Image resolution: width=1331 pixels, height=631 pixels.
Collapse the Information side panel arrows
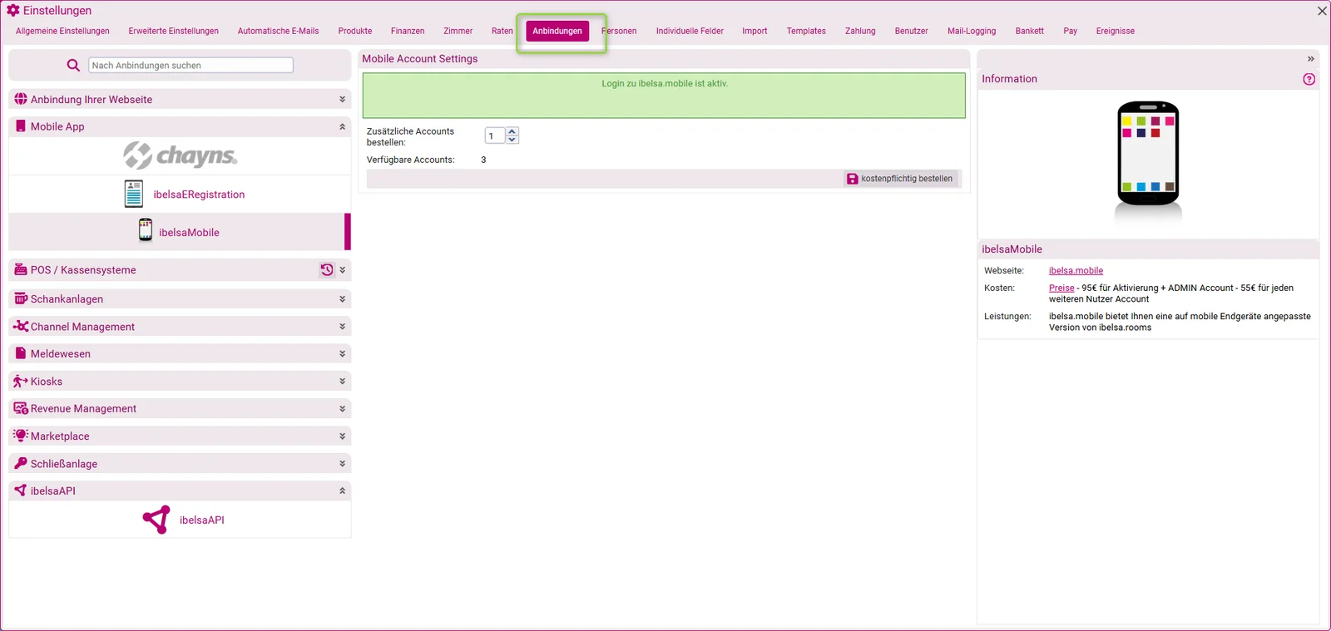coord(1311,59)
